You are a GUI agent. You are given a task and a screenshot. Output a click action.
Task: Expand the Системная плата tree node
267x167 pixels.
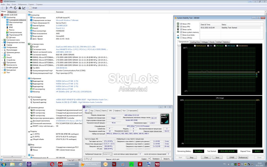pyautogui.click(x=2, y=40)
